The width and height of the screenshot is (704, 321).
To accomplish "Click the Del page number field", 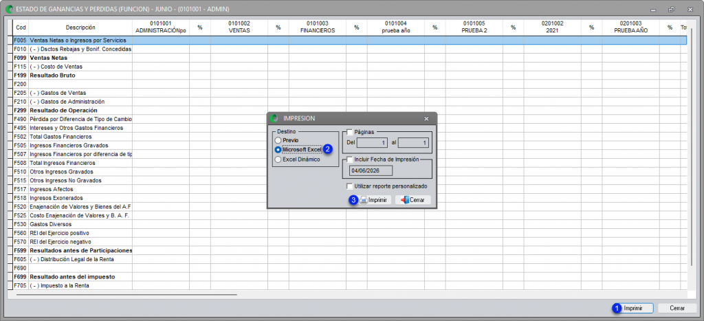I will (372, 143).
